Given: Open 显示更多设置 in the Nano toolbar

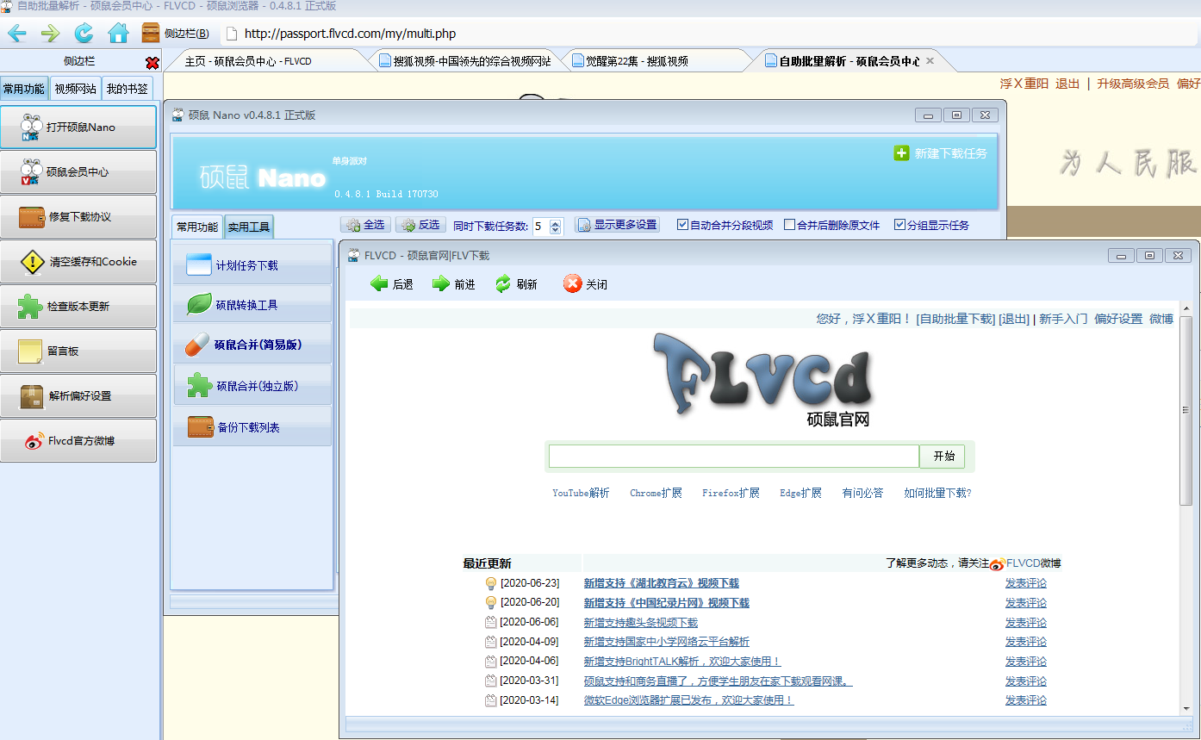Looking at the screenshot, I should (x=618, y=225).
